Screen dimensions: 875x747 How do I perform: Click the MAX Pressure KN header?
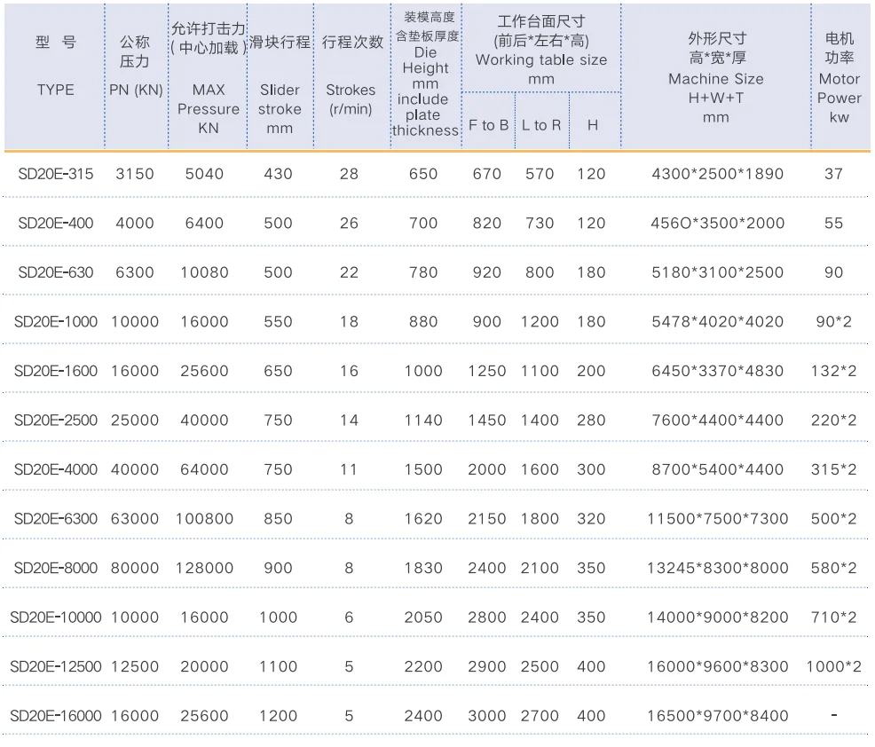[208, 108]
